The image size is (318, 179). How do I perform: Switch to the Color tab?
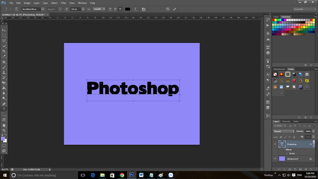[276, 17]
